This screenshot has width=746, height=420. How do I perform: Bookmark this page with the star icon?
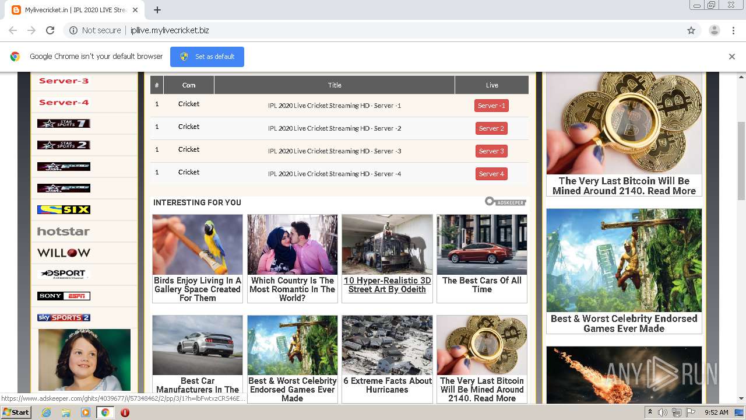[x=691, y=30]
